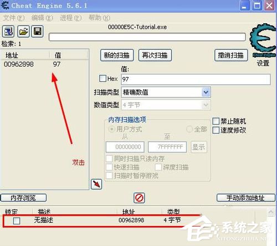Open the 文件 menu
The width and height of the screenshot is (277, 246).
pyautogui.click(x=14, y=18)
